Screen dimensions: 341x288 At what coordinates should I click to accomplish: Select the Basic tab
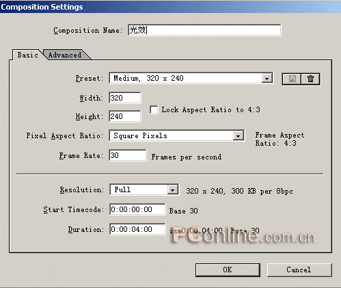pyautogui.click(x=27, y=55)
